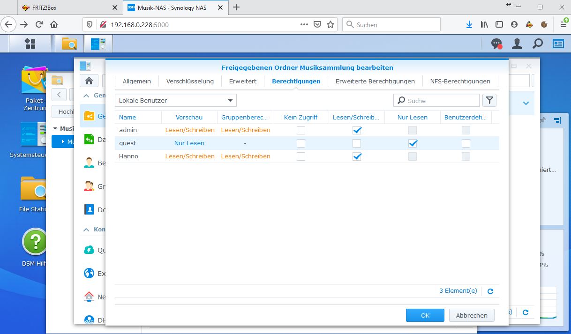This screenshot has width=571, height=334.
Task: Switch to File Station in DSM taskbar
Action: click(69, 44)
